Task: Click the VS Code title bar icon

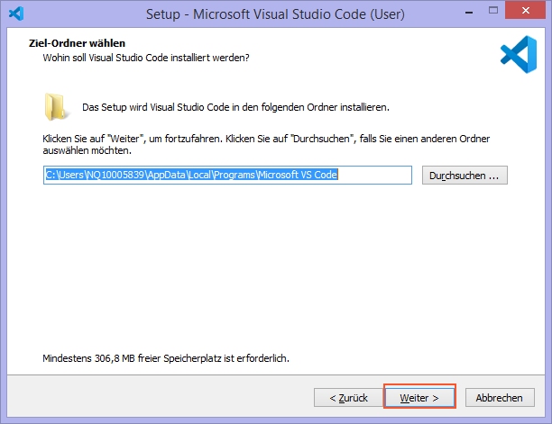Action: click(16, 14)
